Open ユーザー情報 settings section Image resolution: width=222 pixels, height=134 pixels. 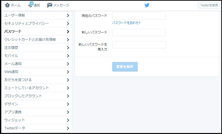coord(37,15)
